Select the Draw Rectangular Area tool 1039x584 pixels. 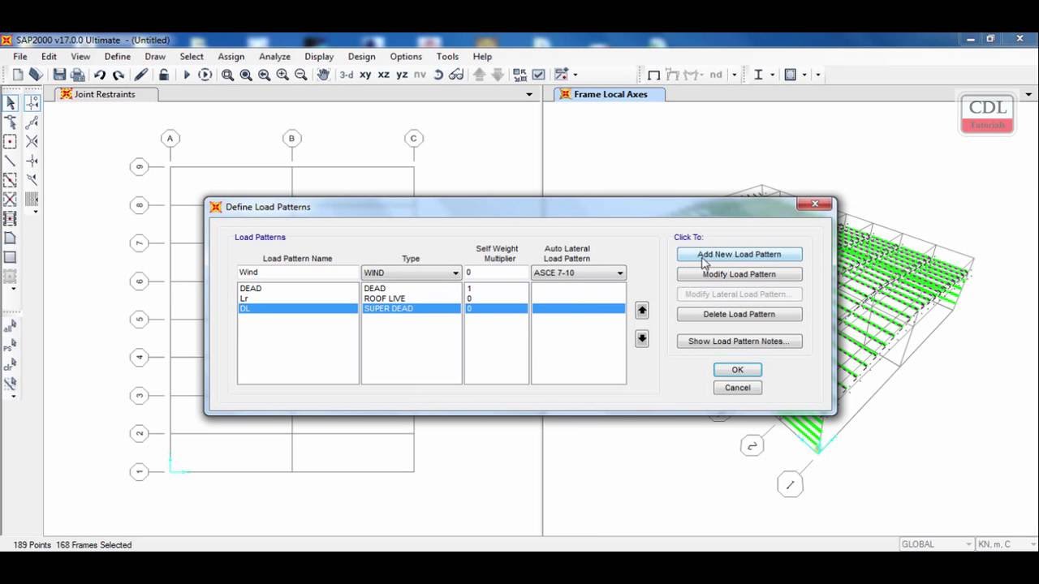pos(11,258)
